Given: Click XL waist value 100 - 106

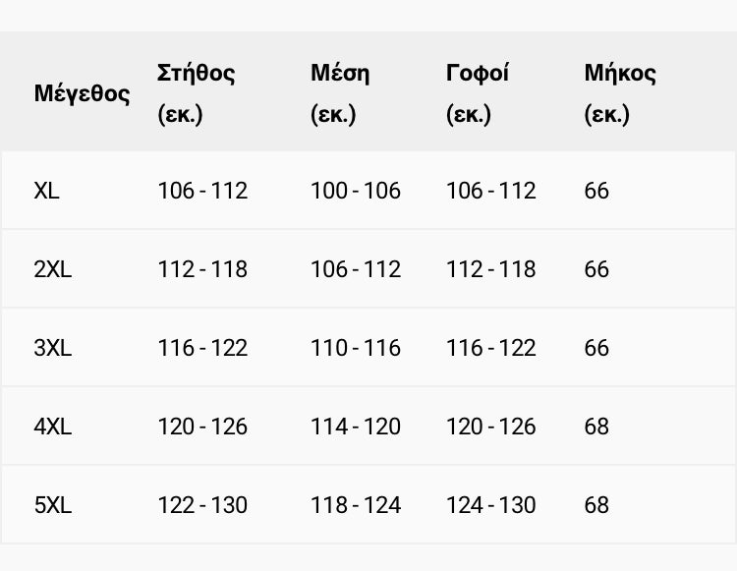Looking at the screenshot, I should pyautogui.click(x=356, y=191).
